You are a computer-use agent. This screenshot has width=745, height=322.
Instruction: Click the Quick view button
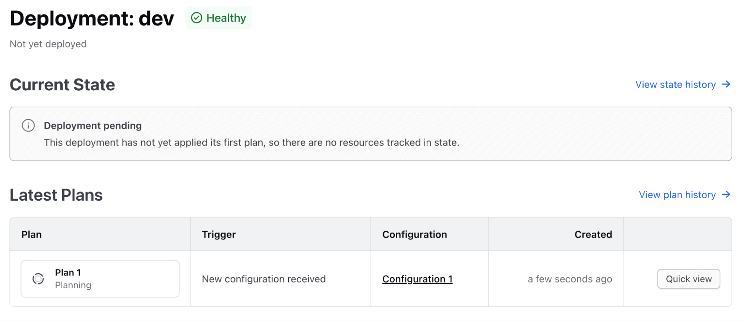point(689,279)
